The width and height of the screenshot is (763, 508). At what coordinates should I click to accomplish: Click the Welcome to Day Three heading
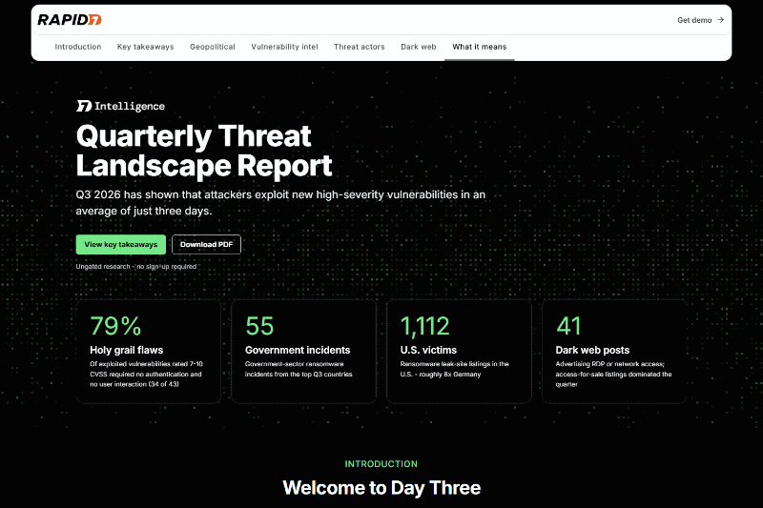381,488
